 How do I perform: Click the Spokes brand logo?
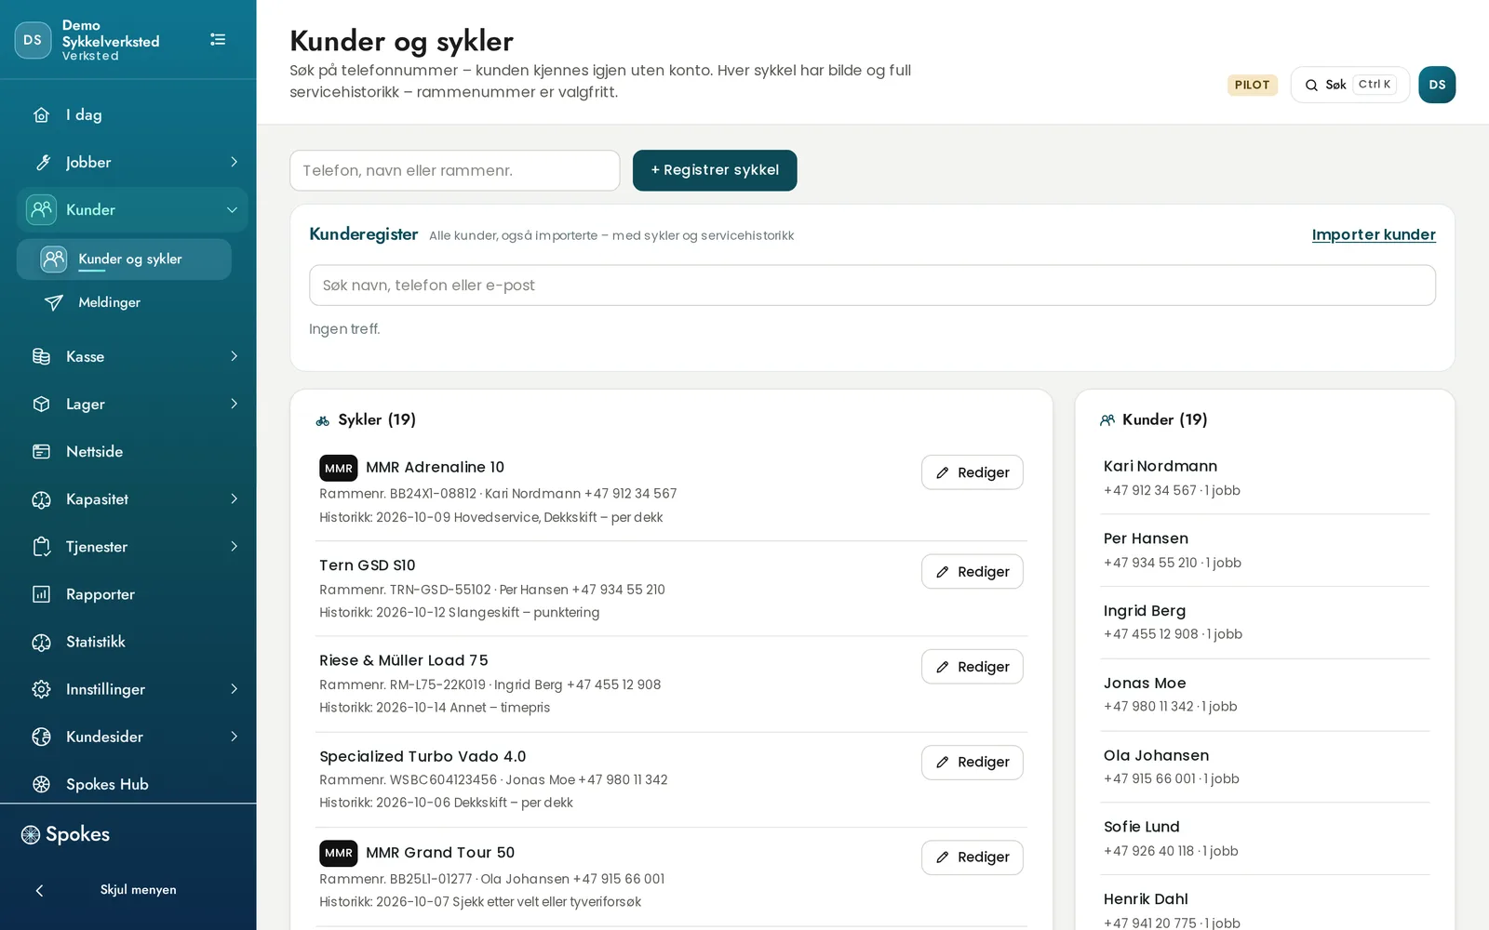pos(65,834)
